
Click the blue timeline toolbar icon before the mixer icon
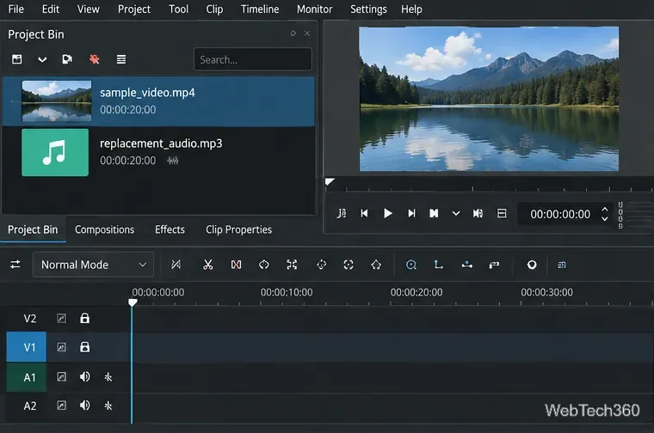[x=466, y=265]
